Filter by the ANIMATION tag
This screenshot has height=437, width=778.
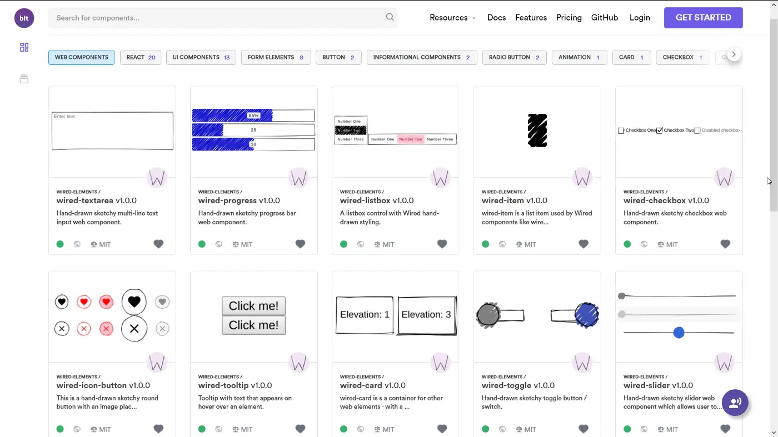pyautogui.click(x=579, y=57)
